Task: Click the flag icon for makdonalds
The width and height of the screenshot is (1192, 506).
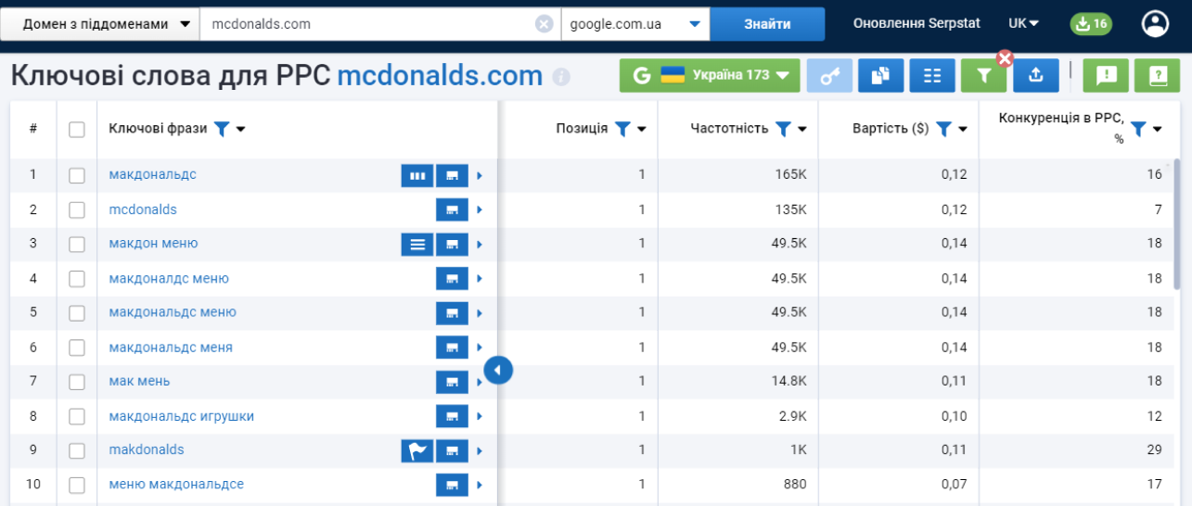Action: pyautogui.click(x=417, y=451)
